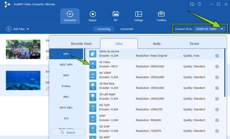The height and width of the screenshot is (139, 230).
Task: Expand the Add Files dropdown arrow
Action: pos(28,29)
